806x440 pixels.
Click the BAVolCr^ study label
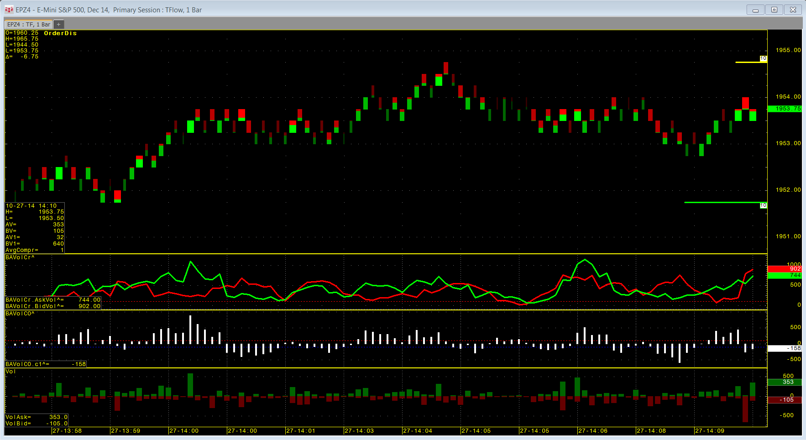(20, 257)
